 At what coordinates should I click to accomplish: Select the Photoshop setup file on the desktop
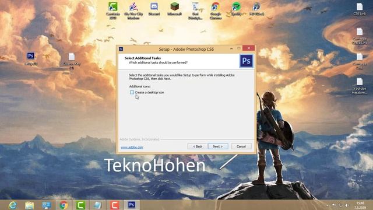pyautogui.click(x=31, y=58)
